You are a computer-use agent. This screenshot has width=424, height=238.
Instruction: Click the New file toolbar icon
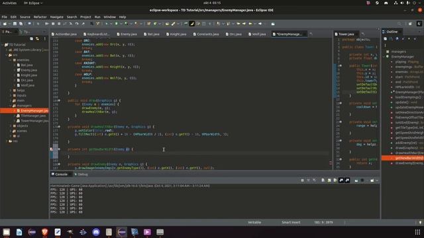point(5,24)
